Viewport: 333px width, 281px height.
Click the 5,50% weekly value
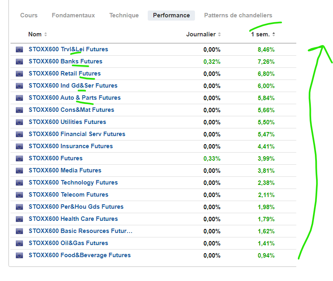click(266, 122)
